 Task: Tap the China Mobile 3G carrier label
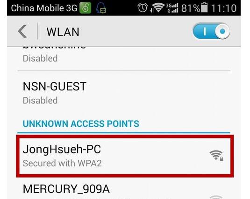point(44,8)
